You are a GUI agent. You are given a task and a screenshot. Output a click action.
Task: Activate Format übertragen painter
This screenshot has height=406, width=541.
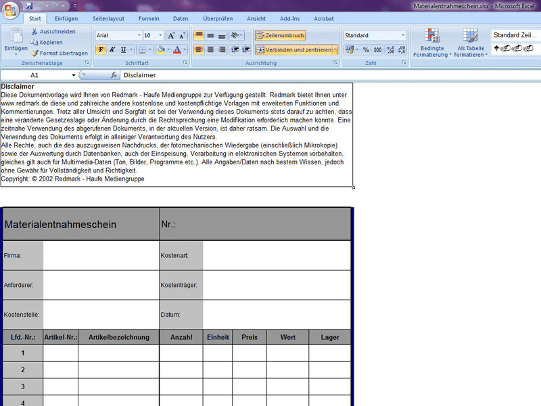[x=59, y=53]
